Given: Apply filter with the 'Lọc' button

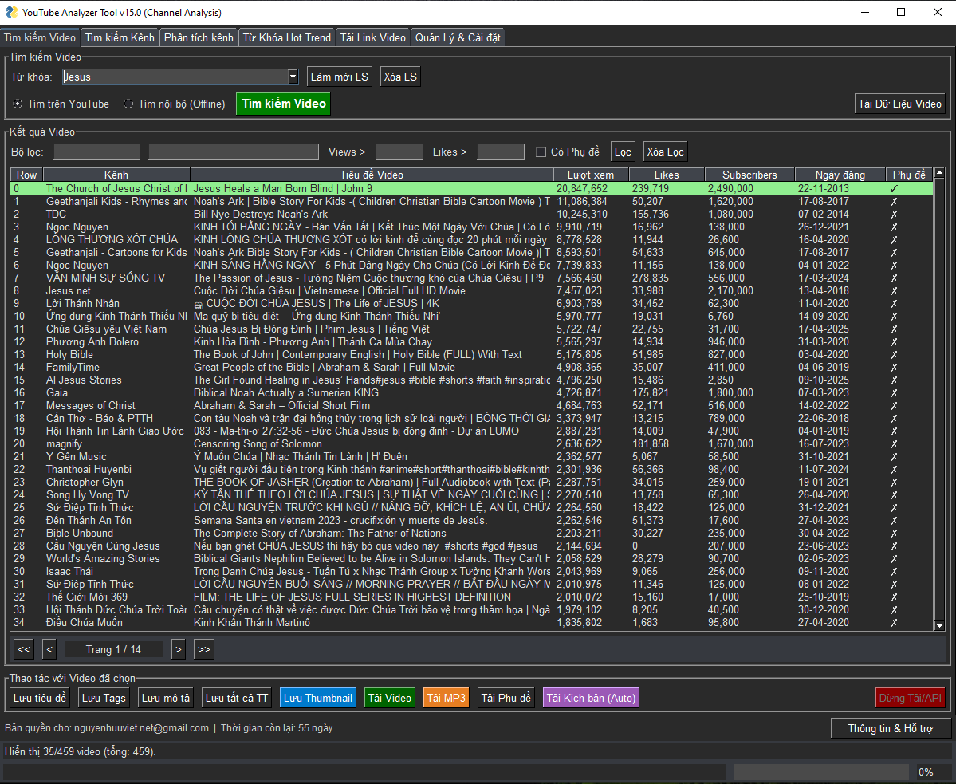Looking at the screenshot, I should point(623,152).
